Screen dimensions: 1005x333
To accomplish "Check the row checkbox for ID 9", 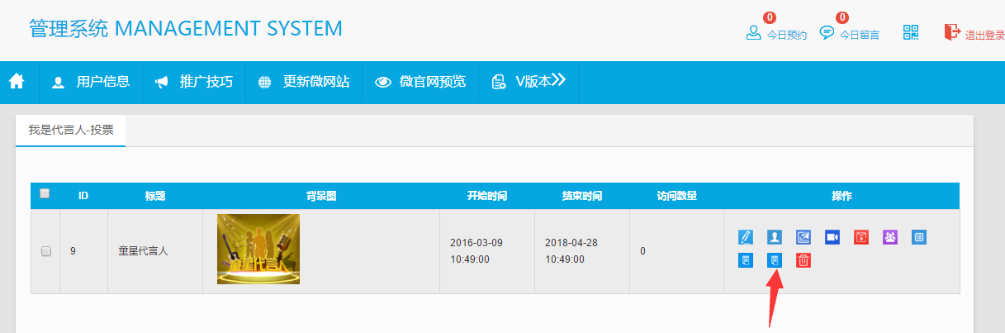I will pyautogui.click(x=46, y=251).
